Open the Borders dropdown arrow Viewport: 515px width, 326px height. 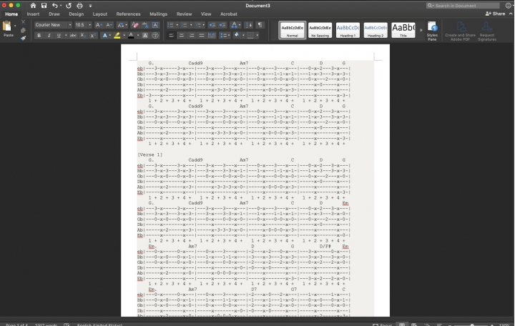(257, 36)
